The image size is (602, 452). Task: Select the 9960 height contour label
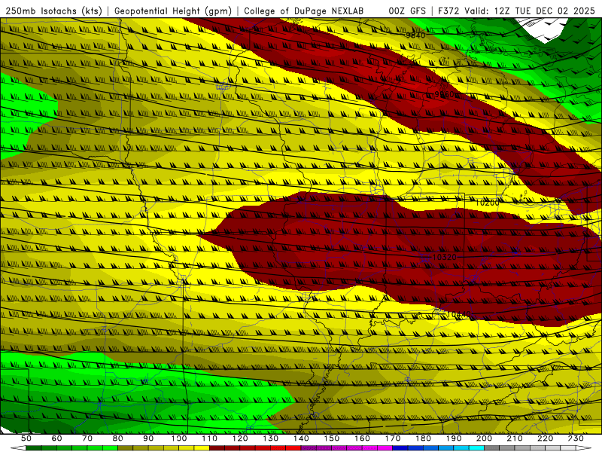pyautogui.click(x=444, y=94)
